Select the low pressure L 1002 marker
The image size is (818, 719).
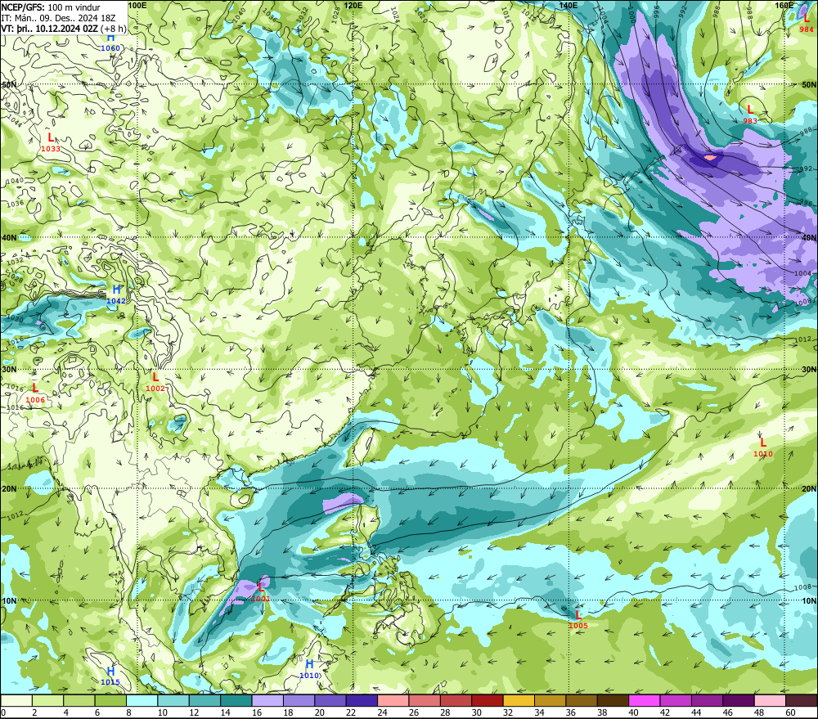(x=155, y=382)
